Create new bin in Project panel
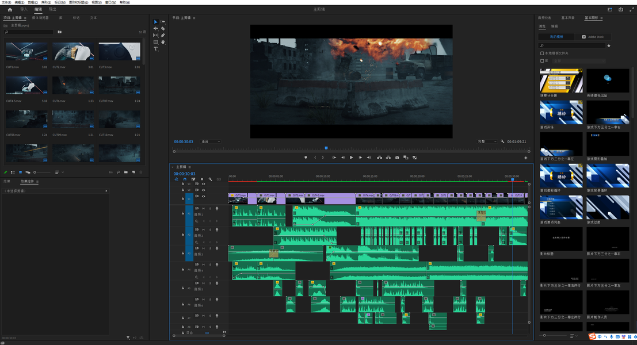Viewport: 637px width, 345px height. [126, 172]
